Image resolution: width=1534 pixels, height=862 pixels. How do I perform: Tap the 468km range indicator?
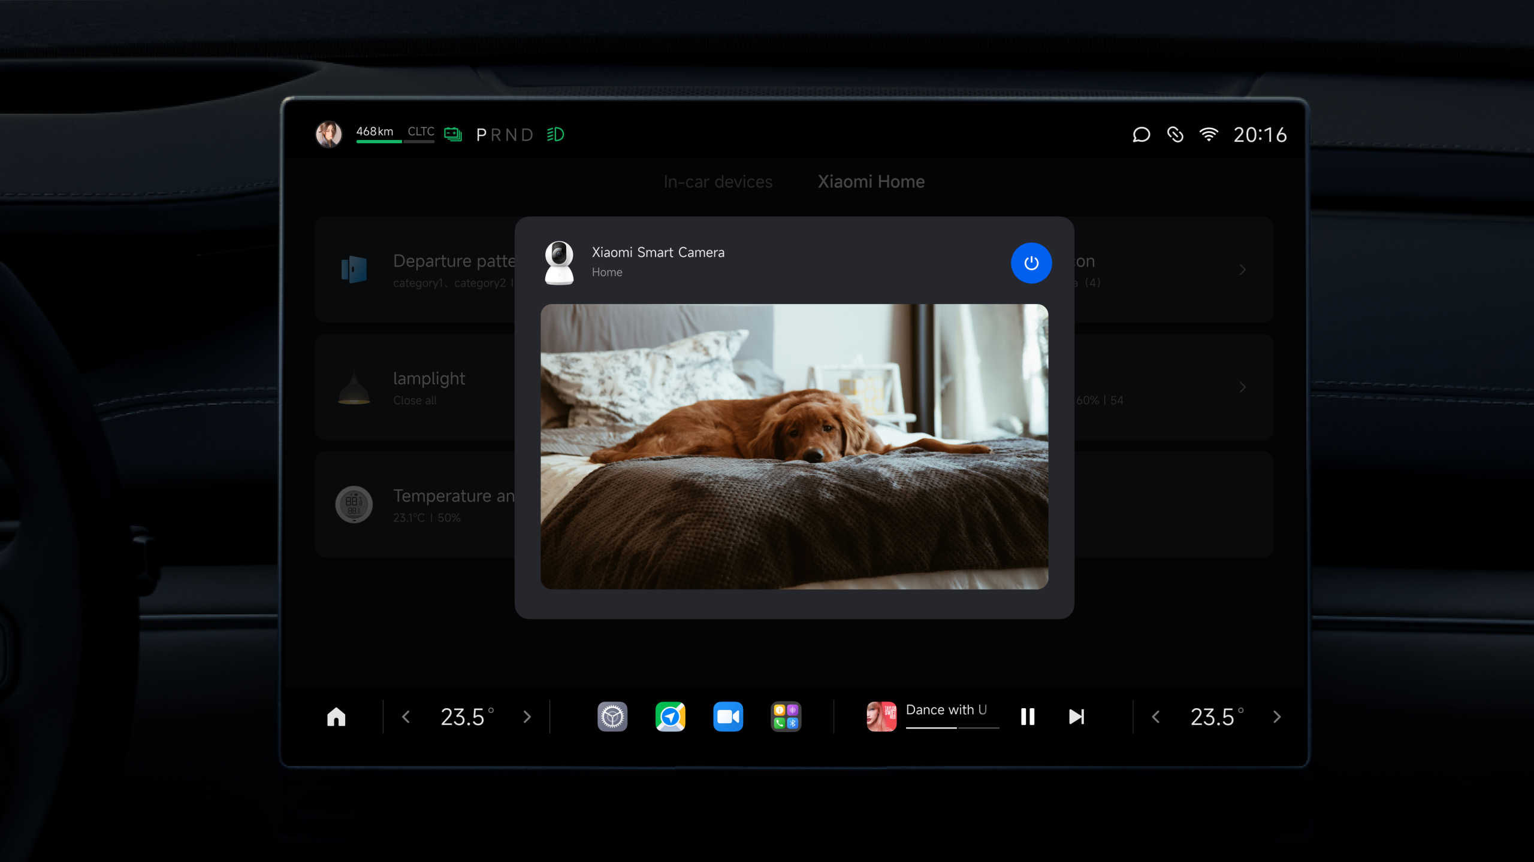pyautogui.click(x=375, y=131)
